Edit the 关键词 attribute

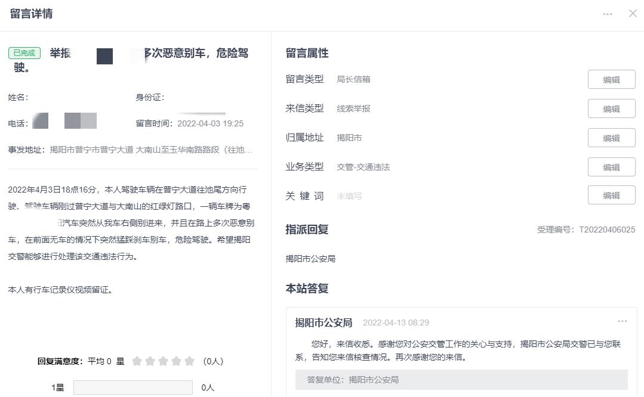coord(611,195)
